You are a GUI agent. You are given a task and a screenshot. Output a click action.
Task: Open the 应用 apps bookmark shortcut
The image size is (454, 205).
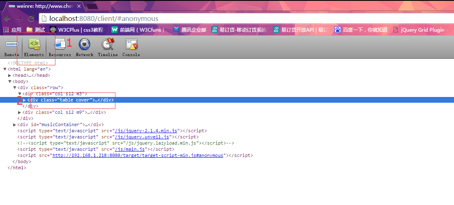coord(12,30)
